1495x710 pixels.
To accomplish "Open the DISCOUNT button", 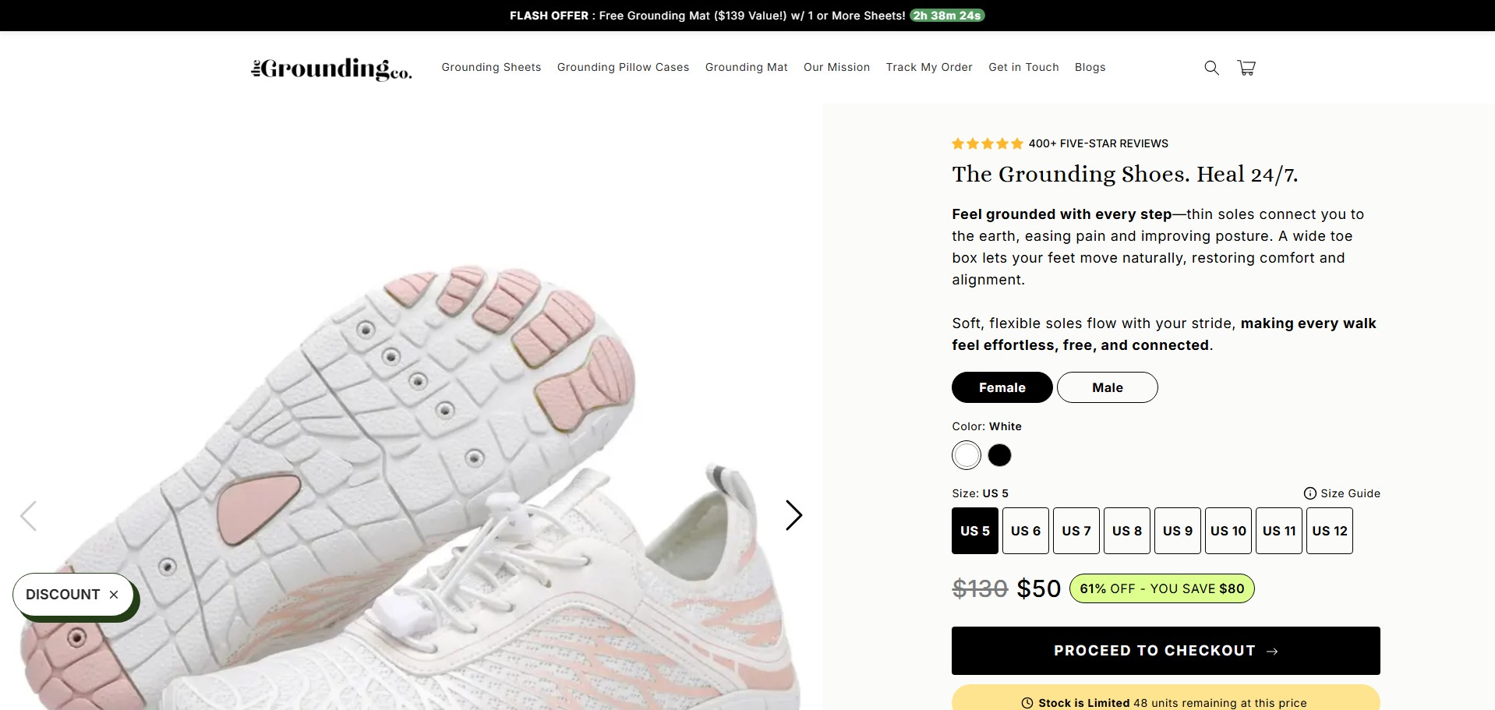I will point(63,595).
